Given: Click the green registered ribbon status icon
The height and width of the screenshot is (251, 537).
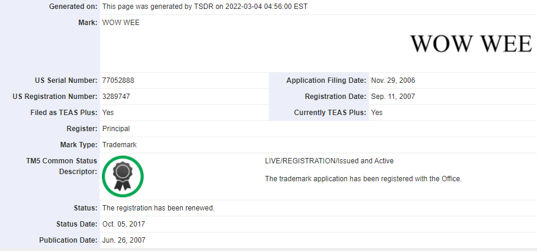Looking at the screenshot, I should [x=123, y=176].
